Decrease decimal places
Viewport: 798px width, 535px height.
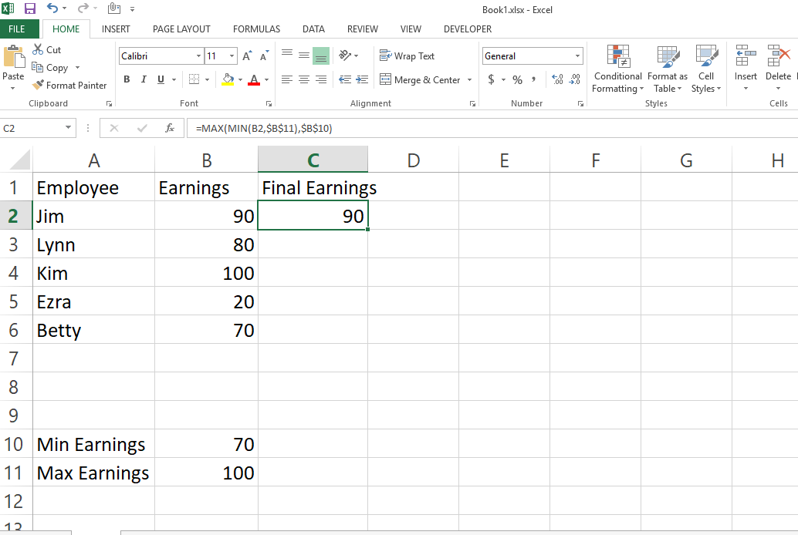point(575,79)
